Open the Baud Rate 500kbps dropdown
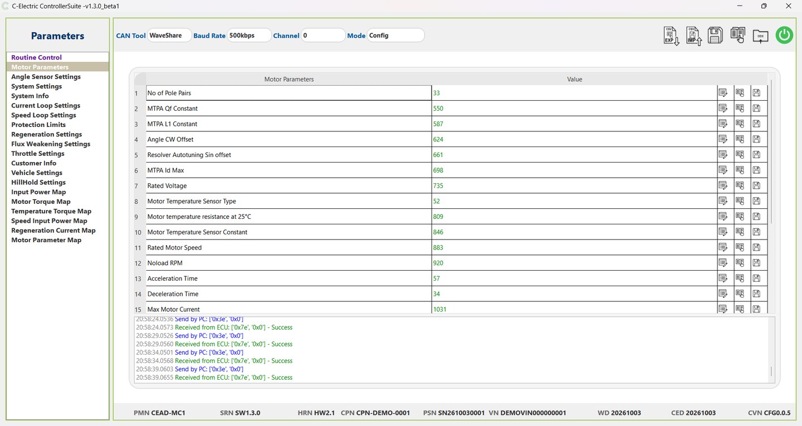 [249, 36]
